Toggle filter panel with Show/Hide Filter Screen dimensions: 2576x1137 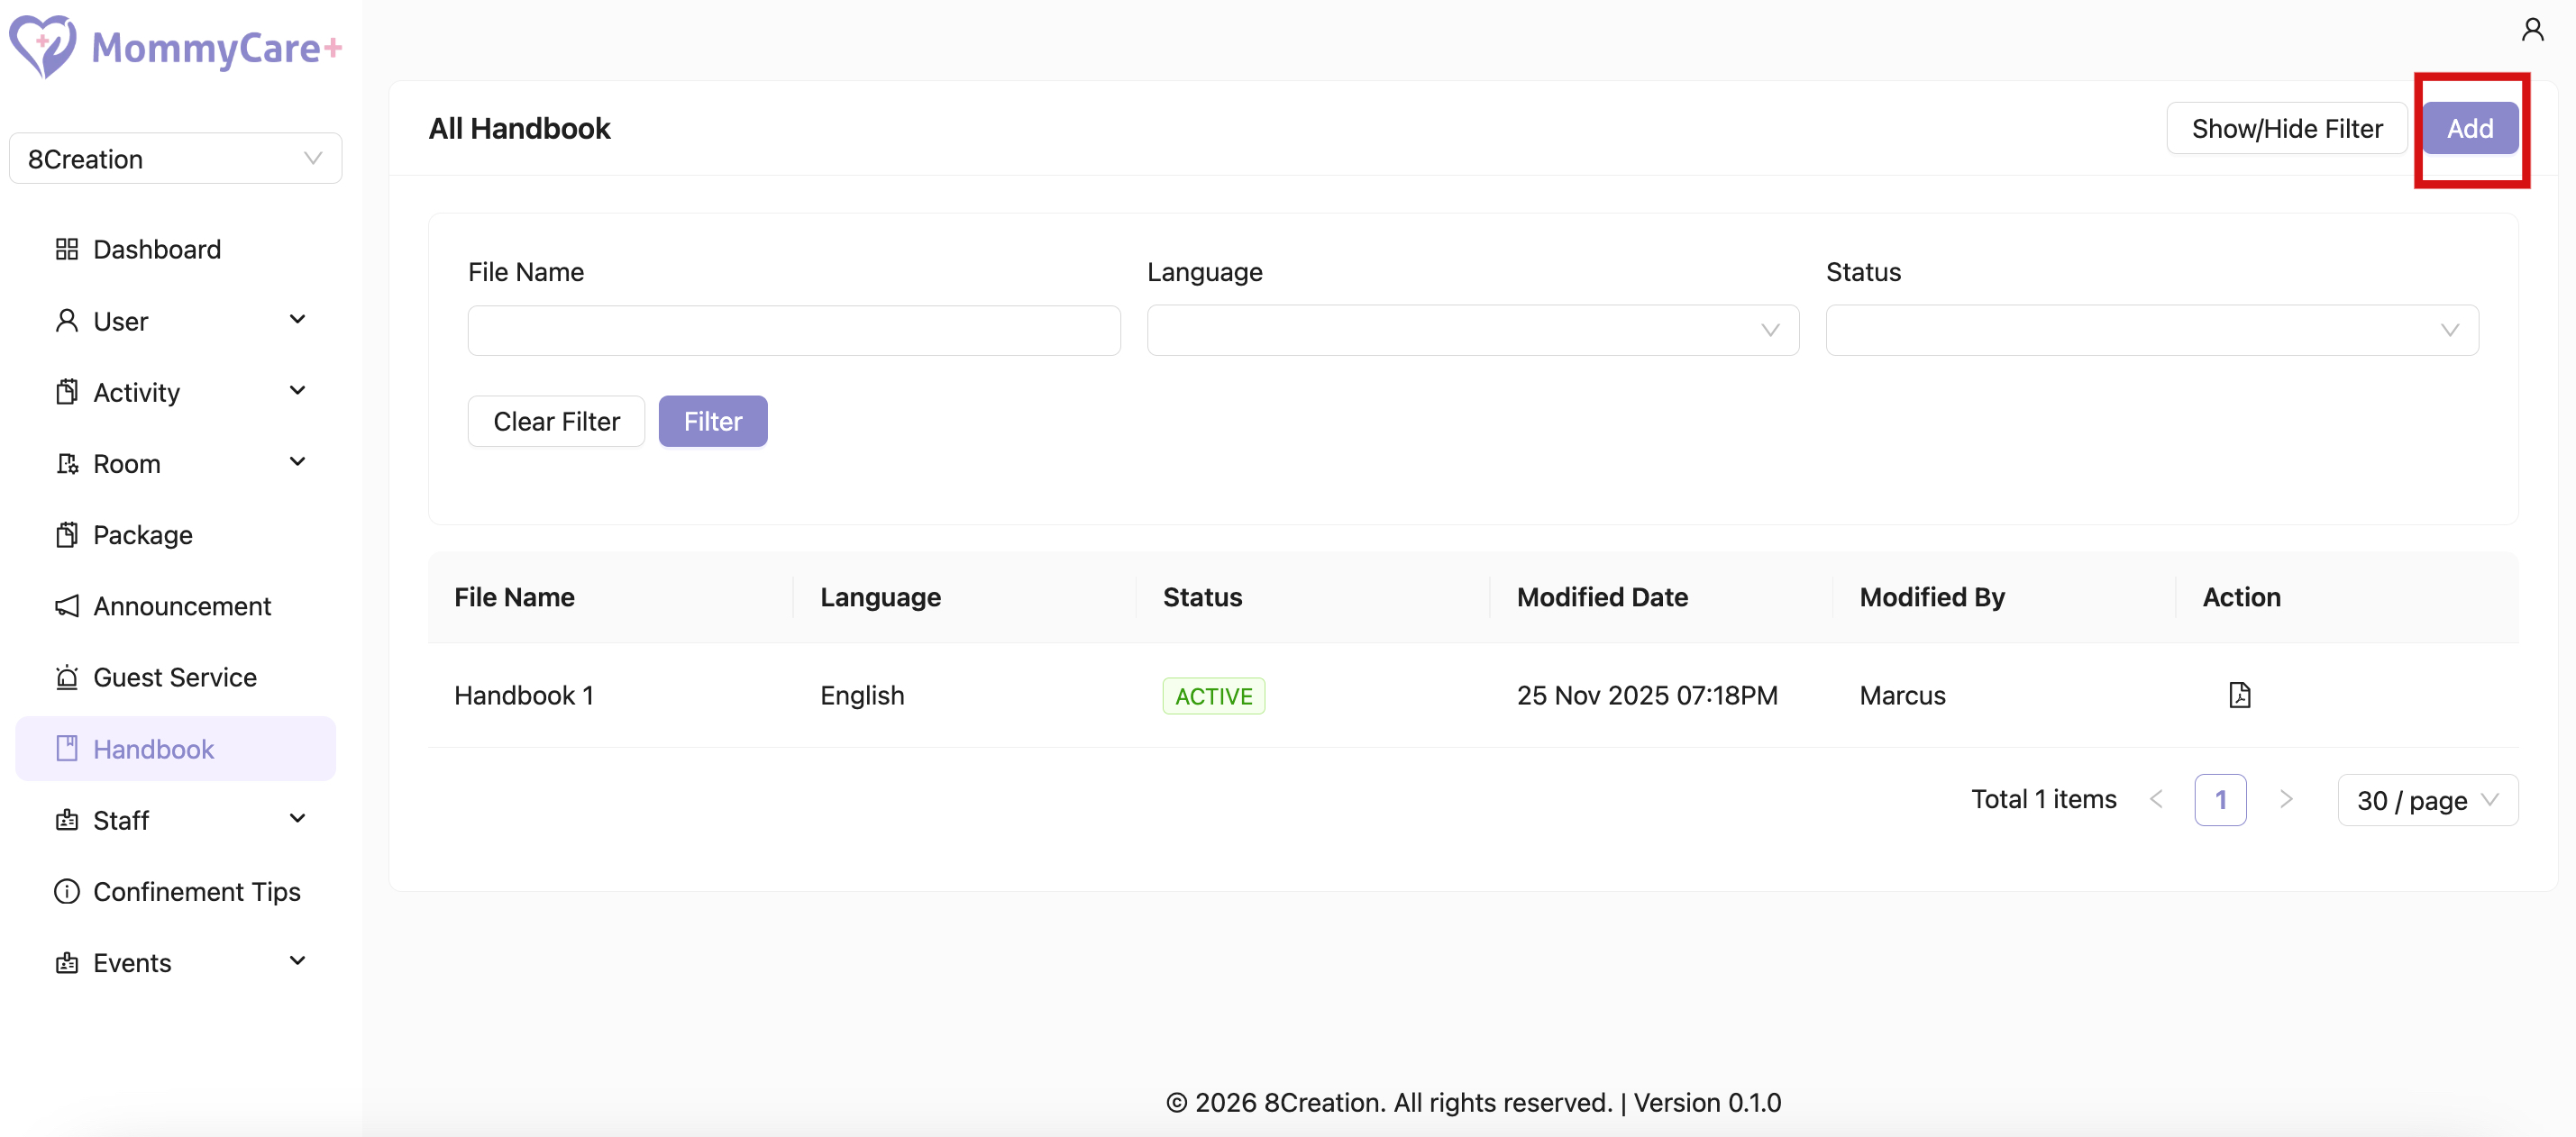(2286, 128)
